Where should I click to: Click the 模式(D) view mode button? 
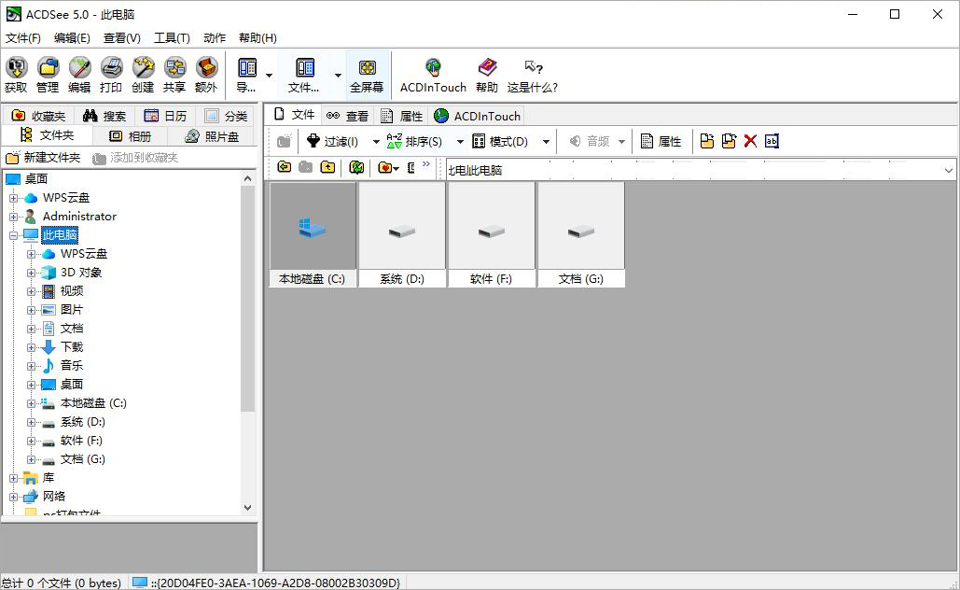click(x=500, y=142)
